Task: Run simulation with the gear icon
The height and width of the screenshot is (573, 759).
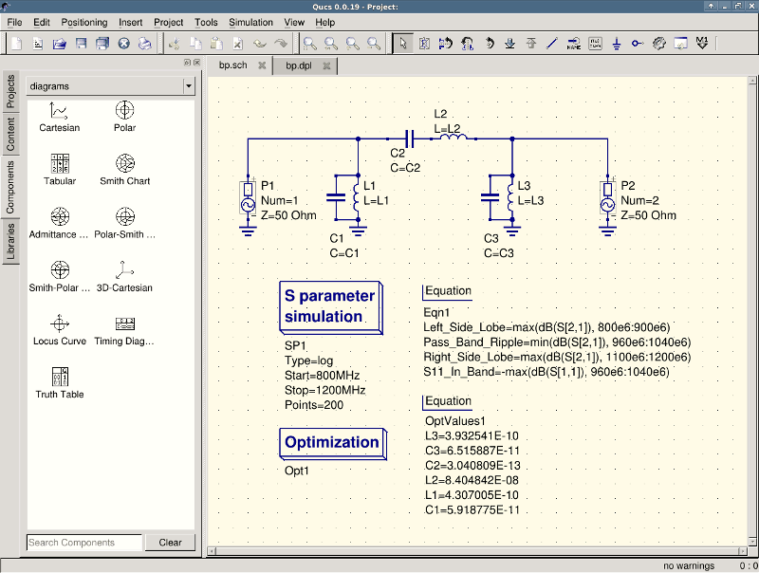Action: tap(659, 44)
